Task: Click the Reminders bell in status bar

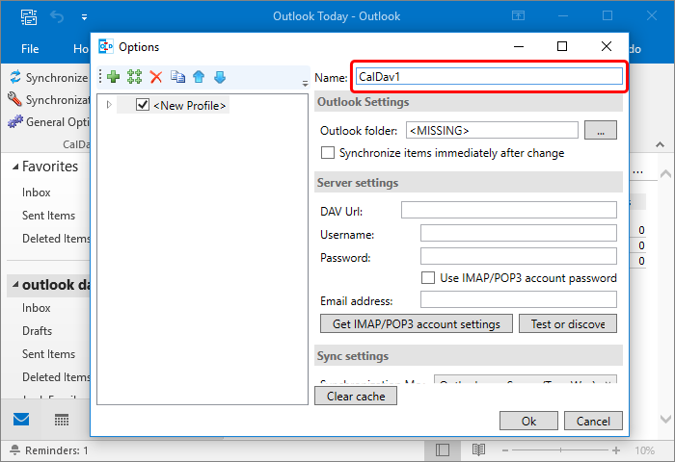Action: [x=15, y=449]
